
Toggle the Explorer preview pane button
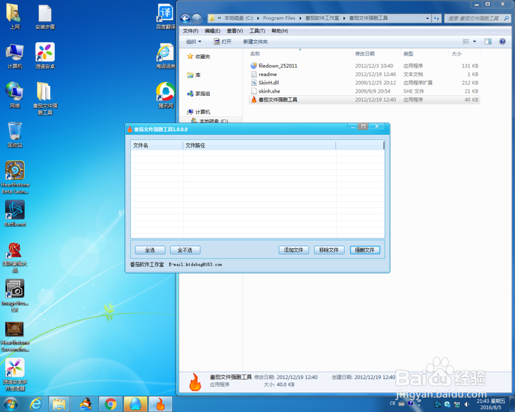point(488,41)
